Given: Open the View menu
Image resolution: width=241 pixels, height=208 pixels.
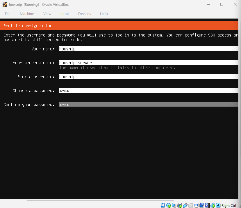Looking at the screenshot, I should coord(47,14).
